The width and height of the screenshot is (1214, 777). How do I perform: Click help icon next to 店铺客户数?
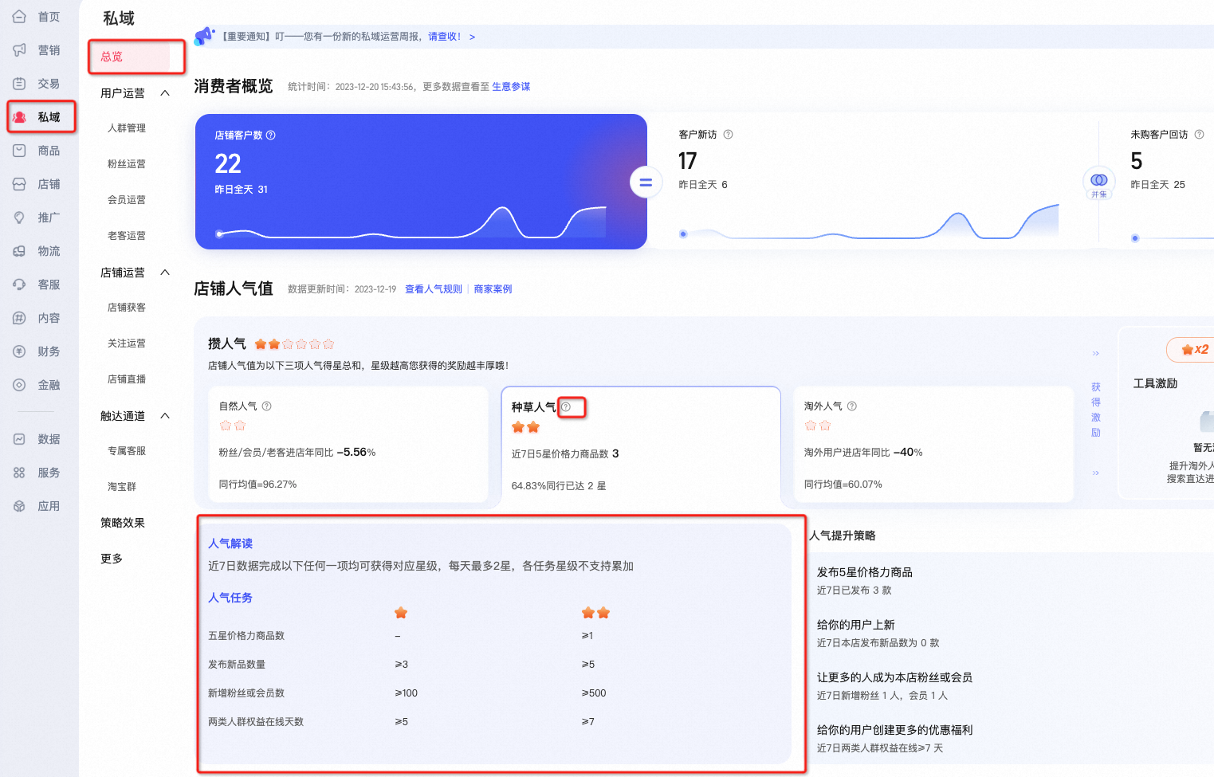click(271, 135)
